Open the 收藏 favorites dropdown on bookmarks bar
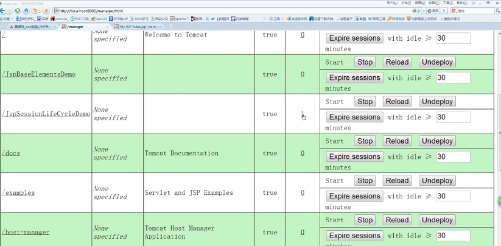501x246 pixels. click(x=6, y=19)
